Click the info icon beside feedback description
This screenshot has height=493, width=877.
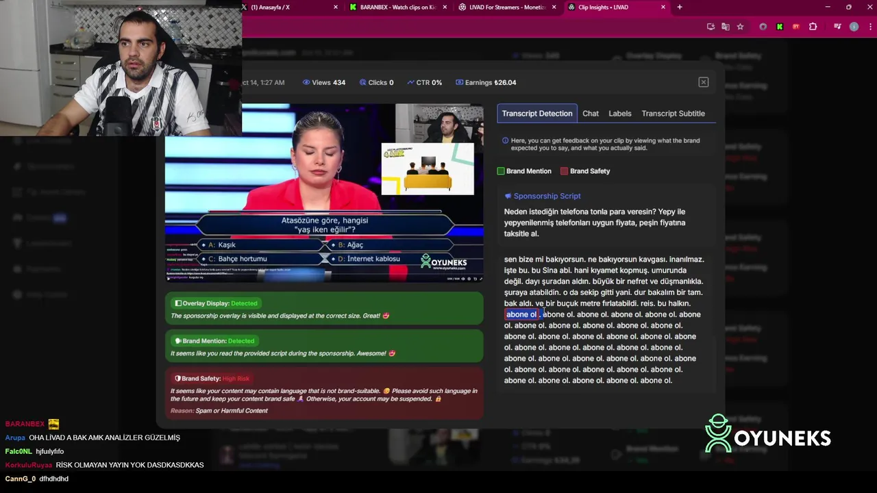(506, 140)
